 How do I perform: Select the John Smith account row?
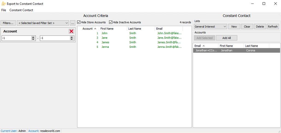click(x=134, y=33)
